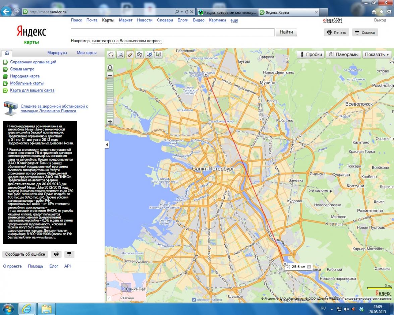Open the route drawing tool

(x=139, y=54)
